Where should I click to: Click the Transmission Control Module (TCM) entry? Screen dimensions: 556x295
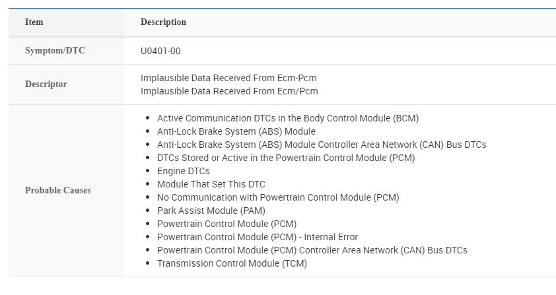(232, 263)
